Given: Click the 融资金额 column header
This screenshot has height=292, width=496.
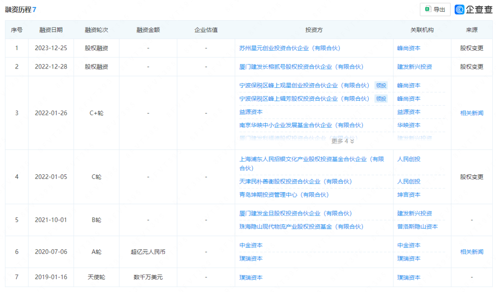Looking at the screenshot, I should 148,30.
